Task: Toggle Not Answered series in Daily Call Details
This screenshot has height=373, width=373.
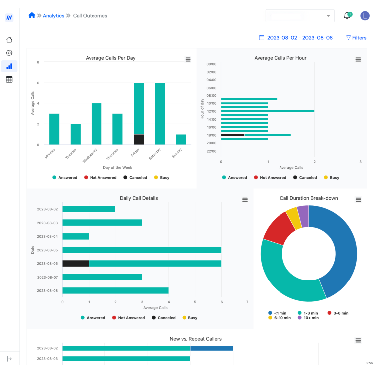Action: tap(128, 318)
